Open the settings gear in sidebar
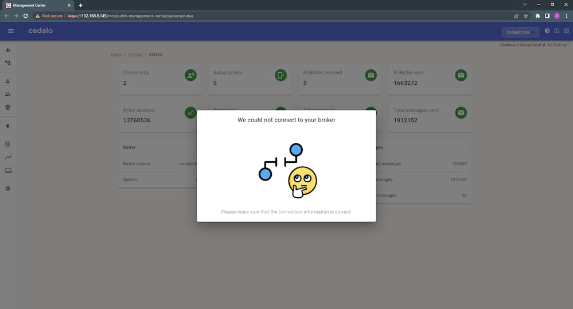 8,189
